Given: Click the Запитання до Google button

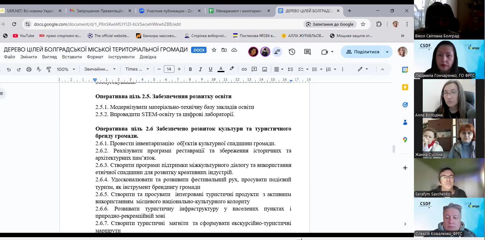Looking at the screenshot, I should (330, 24).
